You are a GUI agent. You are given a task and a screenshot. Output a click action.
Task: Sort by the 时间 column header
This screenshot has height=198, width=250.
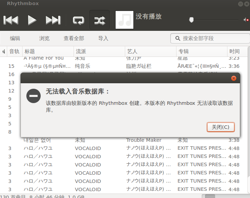tap(237, 51)
